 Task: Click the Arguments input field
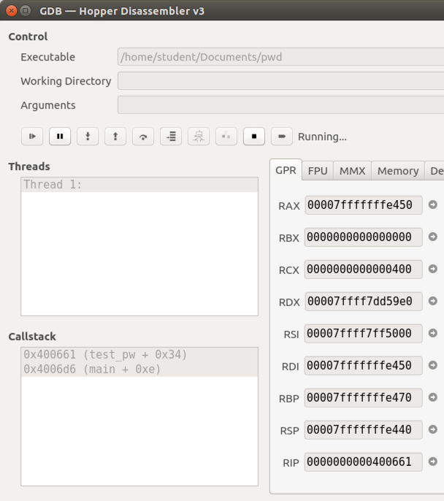280,105
